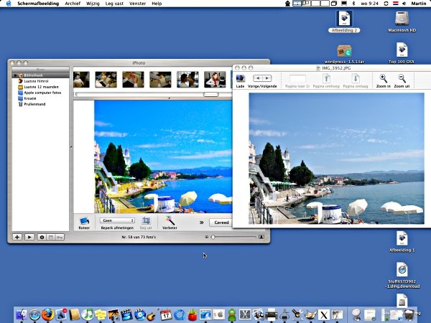The height and width of the screenshot is (323, 431).
Task: Click the Roteer (rotate) tool in iPhoto
Action: point(84,223)
